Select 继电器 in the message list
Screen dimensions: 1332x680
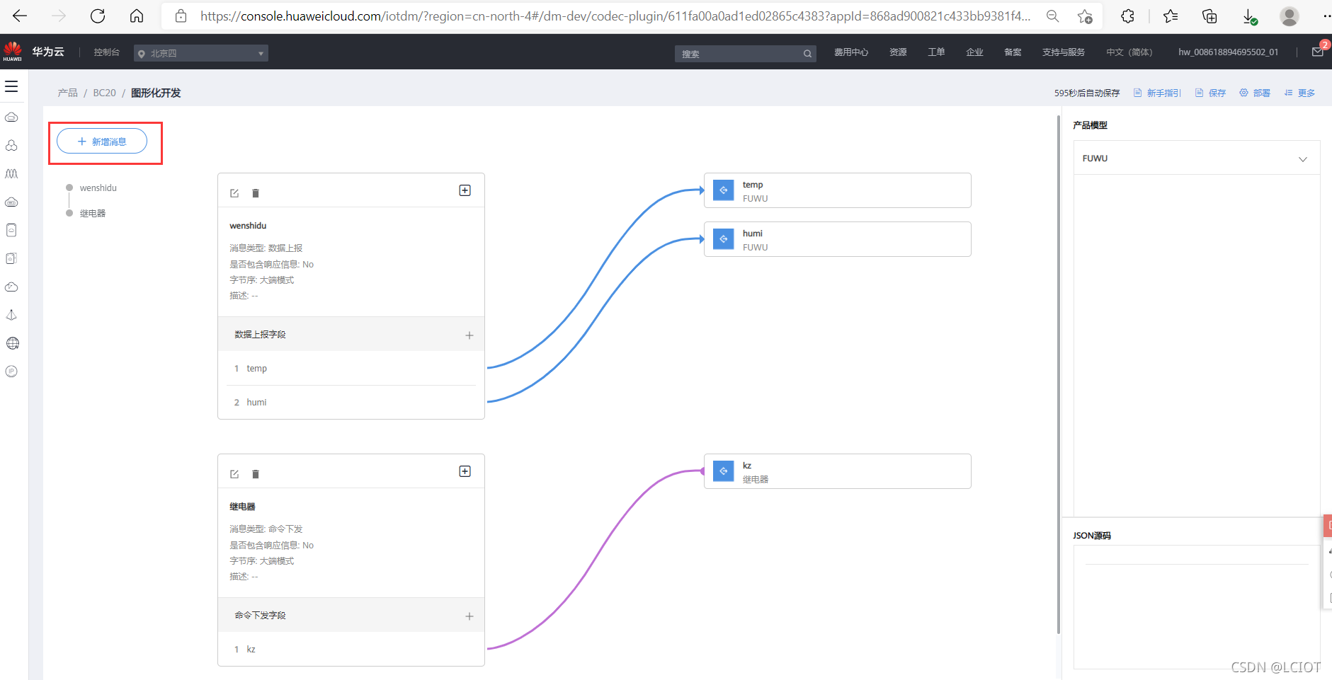93,214
